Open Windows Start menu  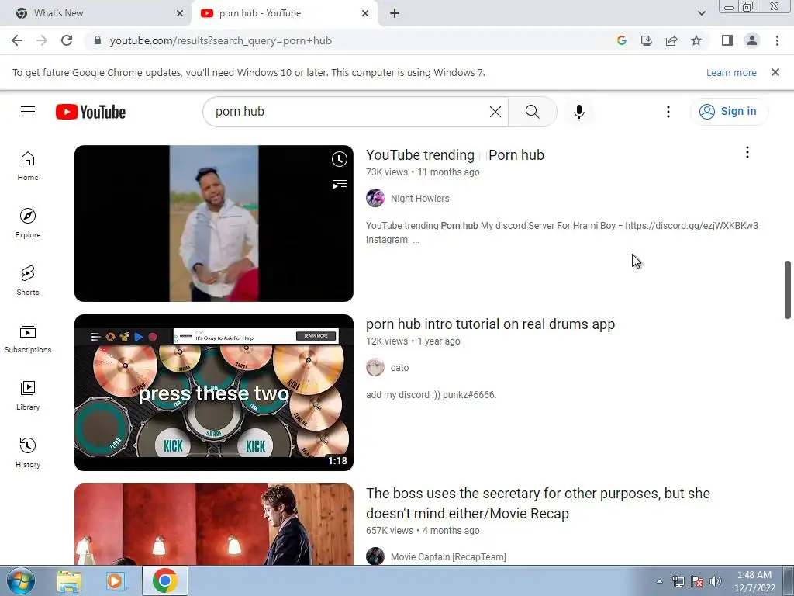coord(20,580)
